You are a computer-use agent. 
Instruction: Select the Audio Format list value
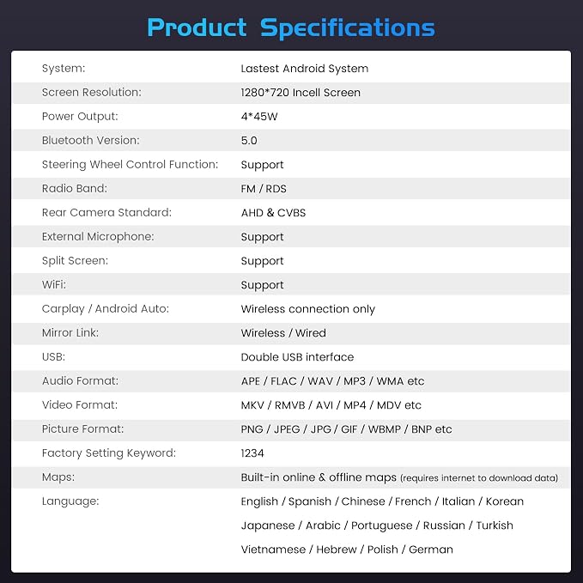tap(332, 381)
